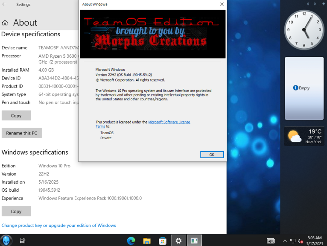Click the Version 22H2 OS Build line

(x=124, y=75)
